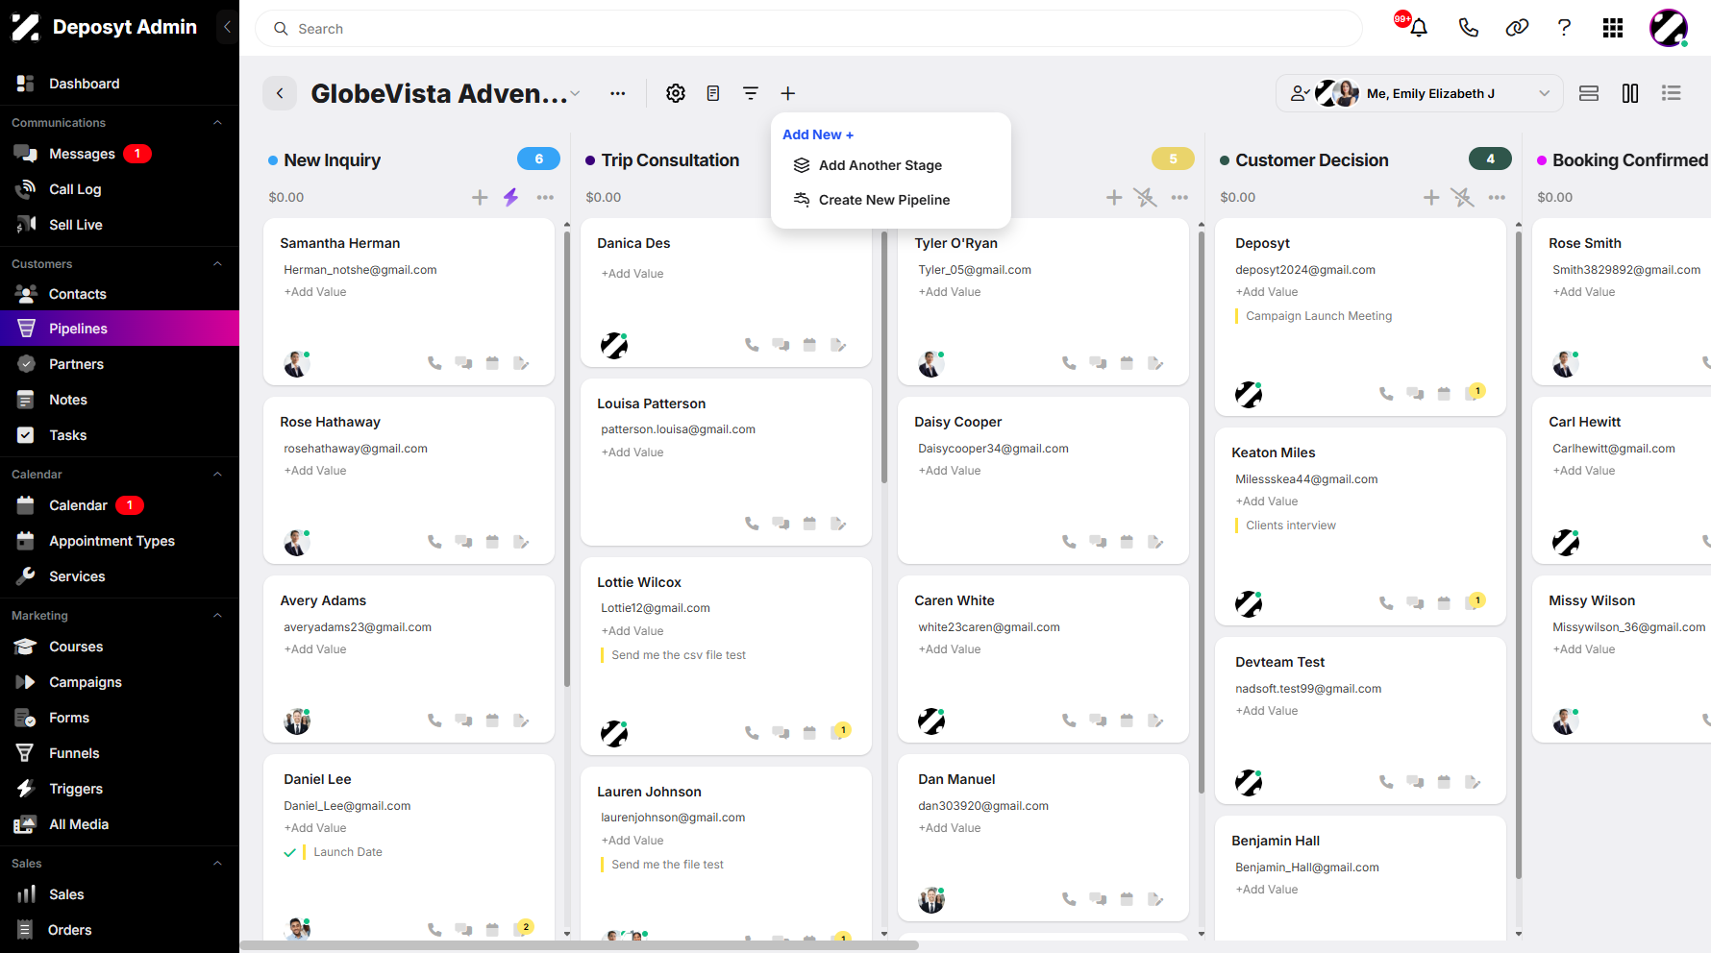Click the calendar icon on Tyler O'Ryan's card

click(1127, 363)
